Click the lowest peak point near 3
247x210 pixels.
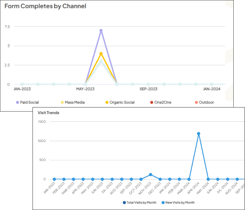[x=101, y=62]
